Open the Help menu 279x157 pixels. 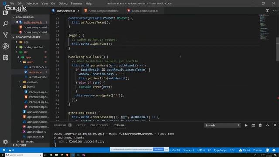click(x=89, y=3)
